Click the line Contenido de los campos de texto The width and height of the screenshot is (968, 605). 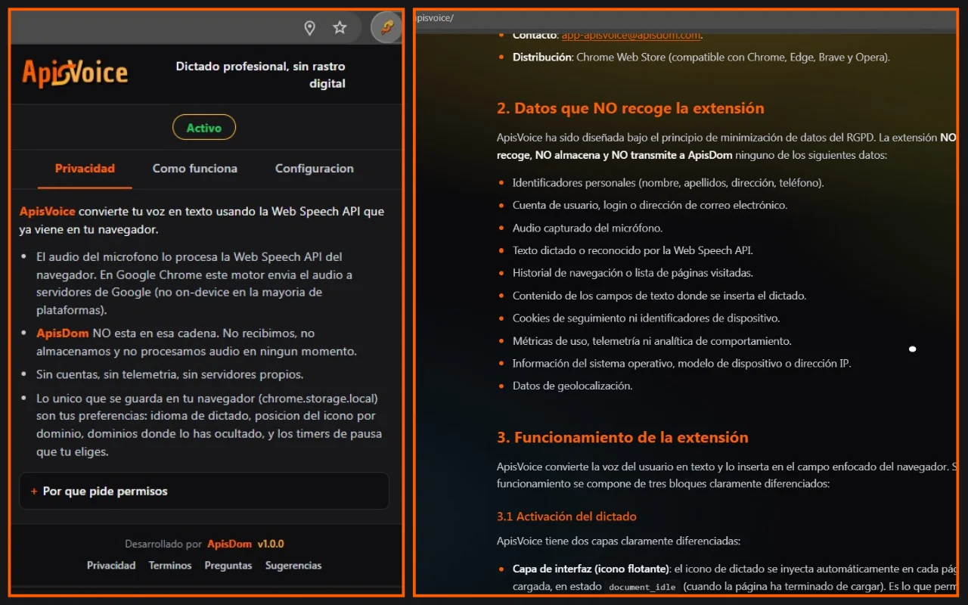point(659,296)
